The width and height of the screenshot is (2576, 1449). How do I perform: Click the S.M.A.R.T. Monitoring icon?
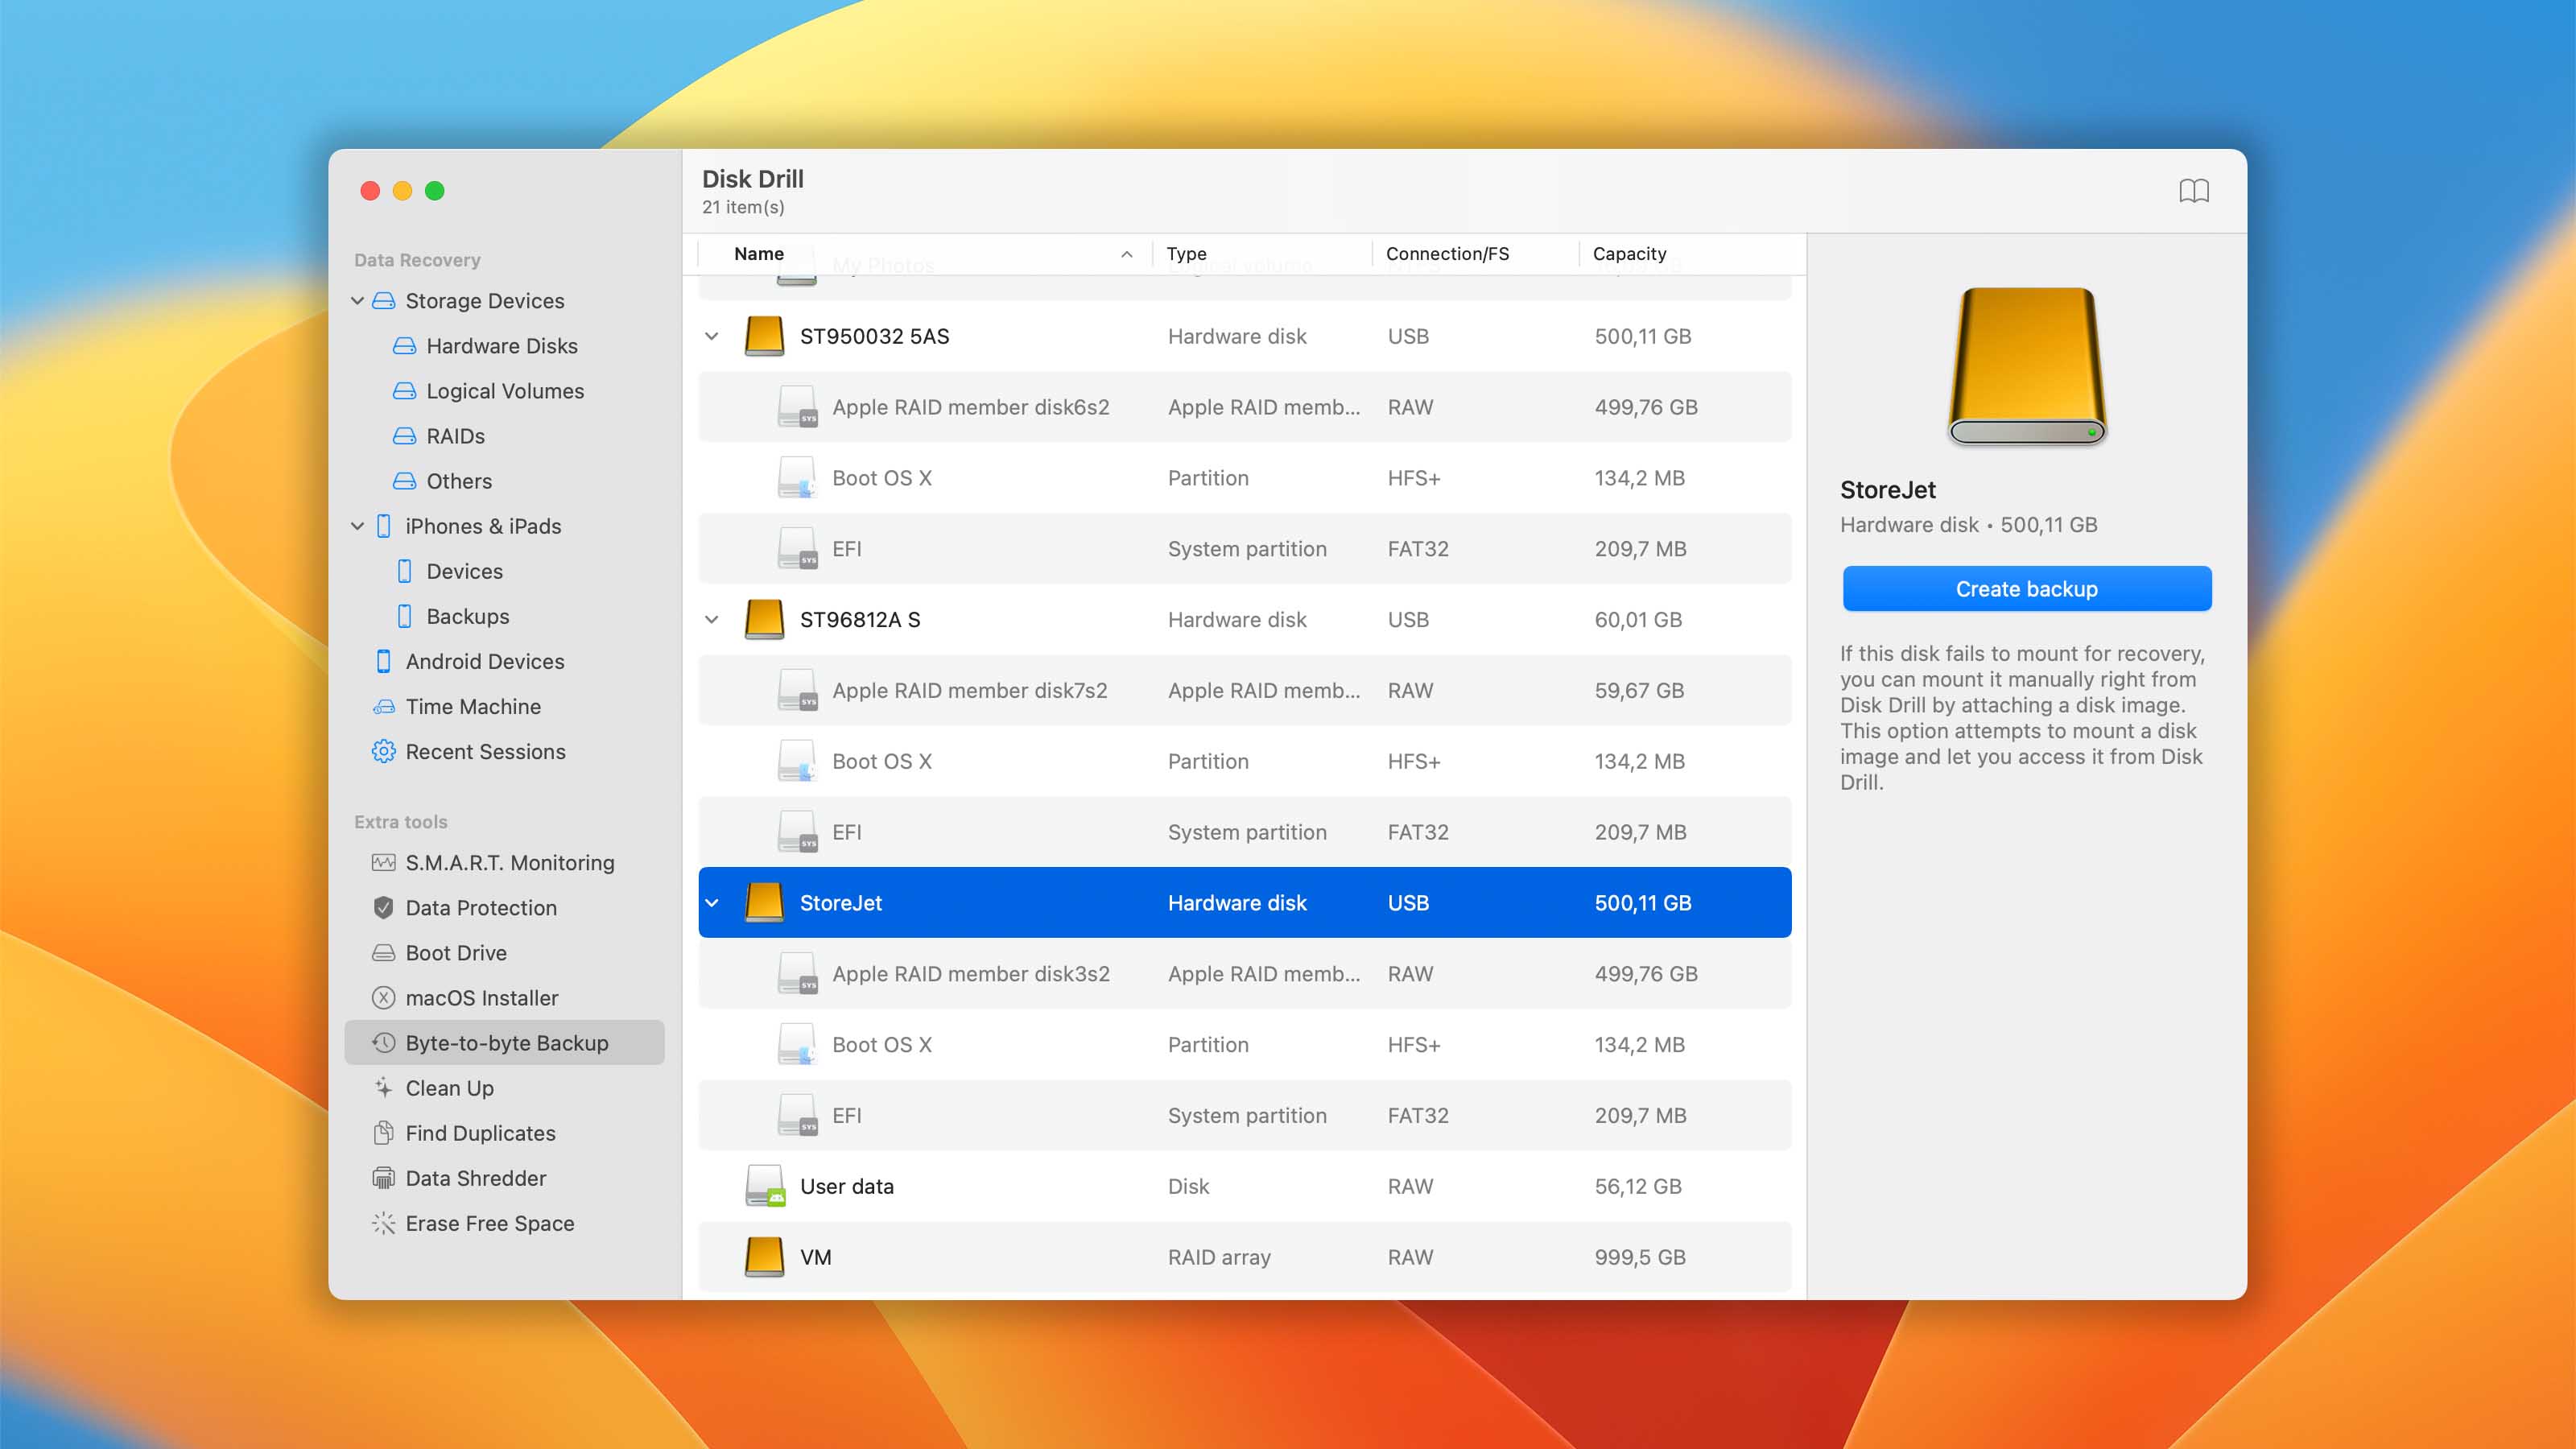pyautogui.click(x=383, y=862)
